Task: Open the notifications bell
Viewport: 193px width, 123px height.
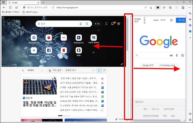Action: click(x=112, y=24)
